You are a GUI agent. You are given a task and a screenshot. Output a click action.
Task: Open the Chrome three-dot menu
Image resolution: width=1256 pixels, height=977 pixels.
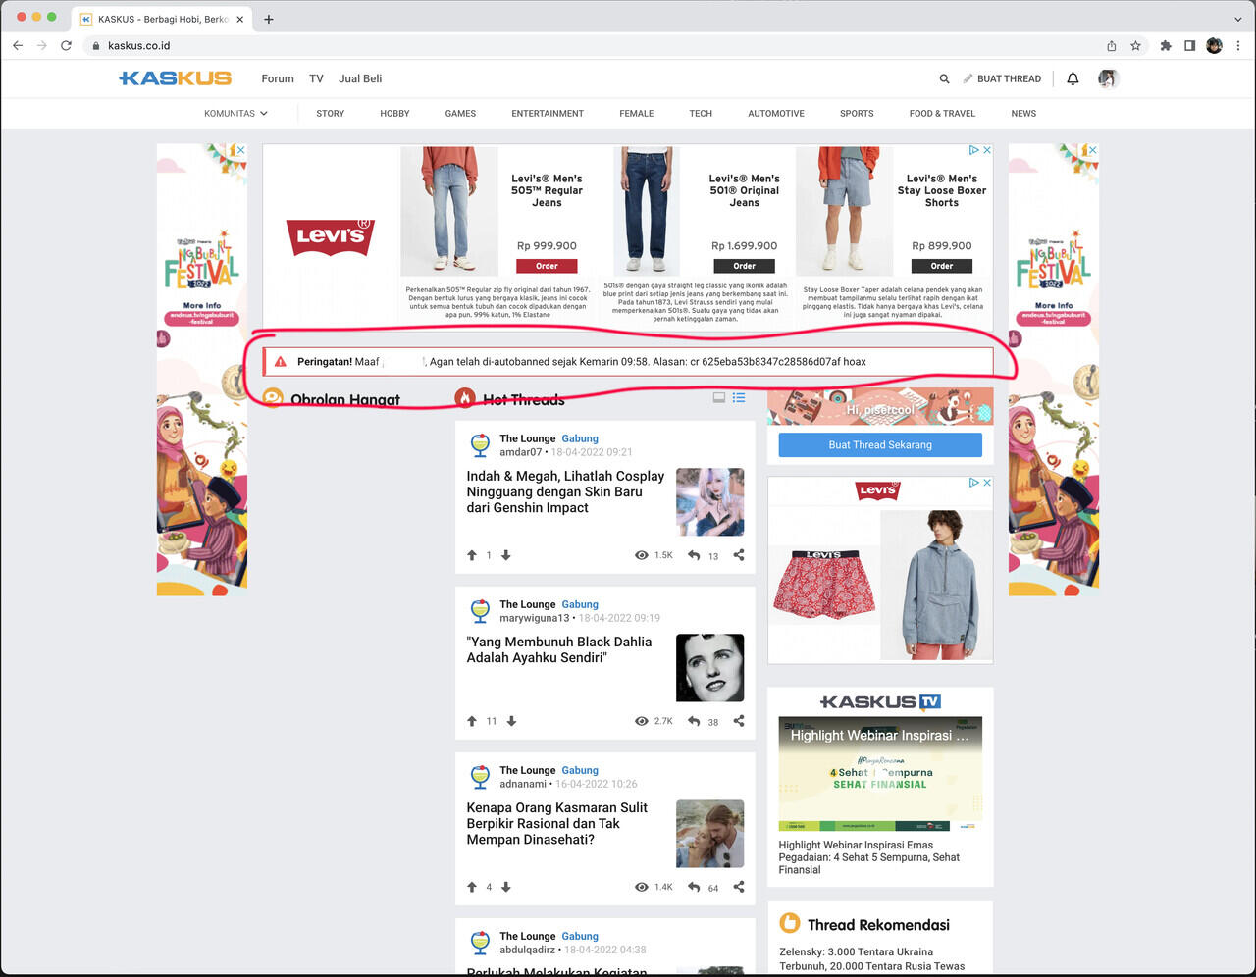coord(1238,45)
